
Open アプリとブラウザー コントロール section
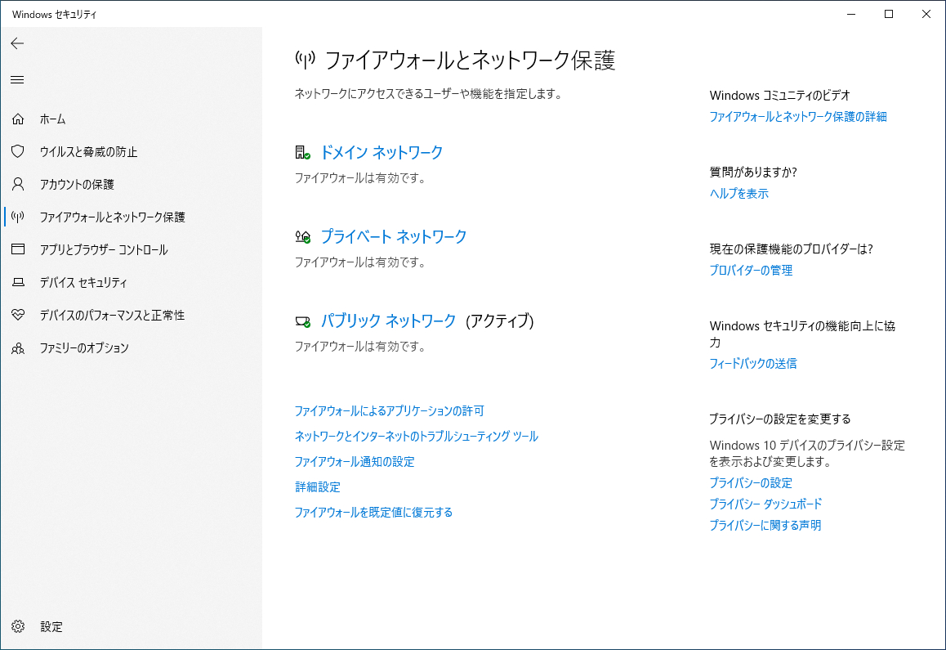click(x=104, y=250)
